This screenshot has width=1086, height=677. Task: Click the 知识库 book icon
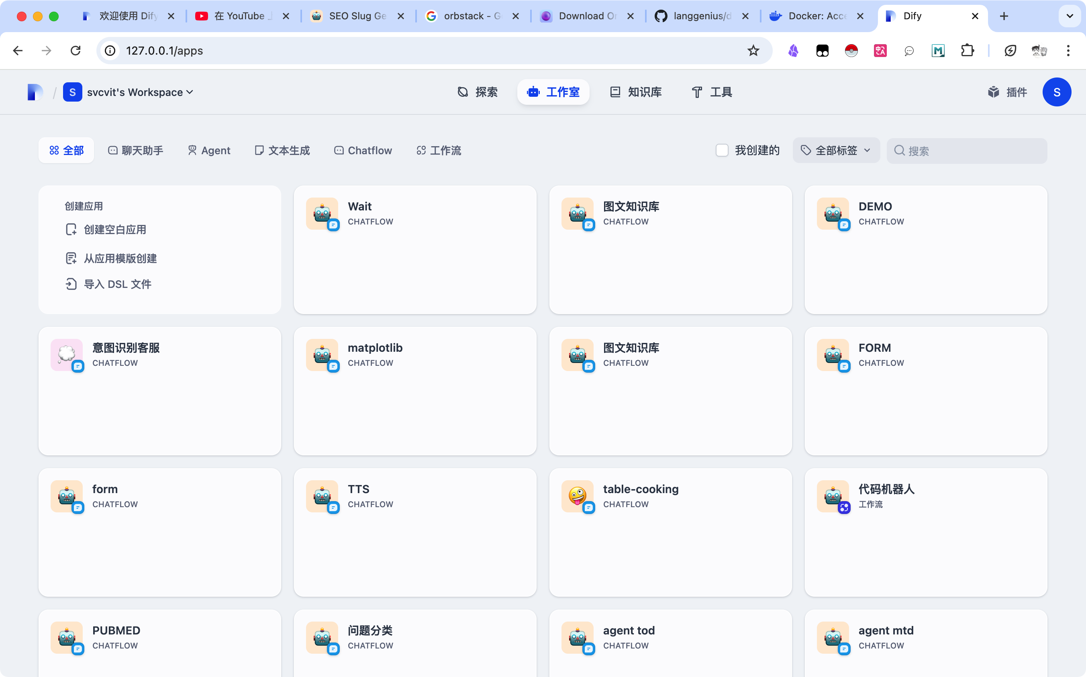(x=615, y=92)
